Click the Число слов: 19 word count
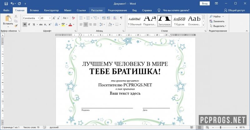Image resolution: width=250 pixels, height=130 pixels. point(31,127)
